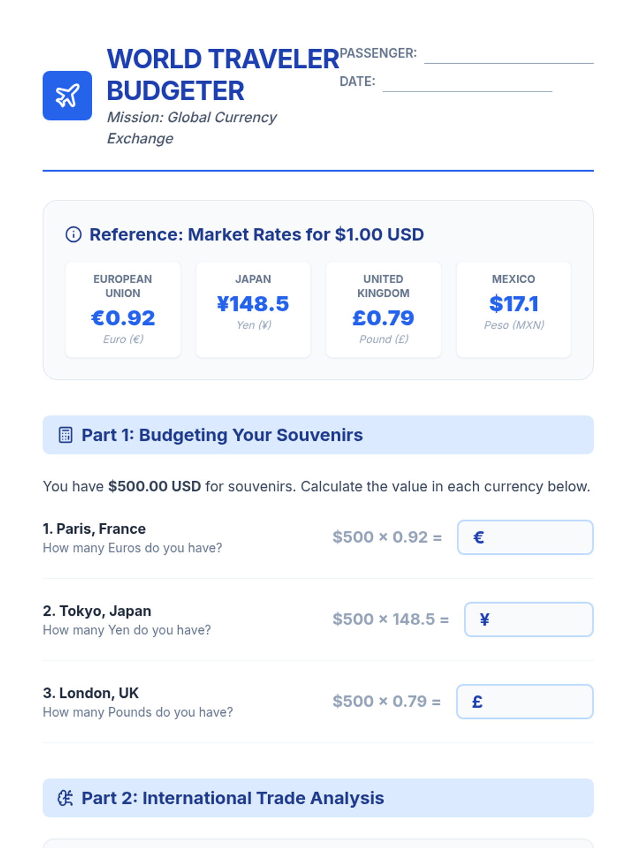The image size is (636, 848).
Task: Click the calculator icon in Part 1 header
Action: (65, 435)
